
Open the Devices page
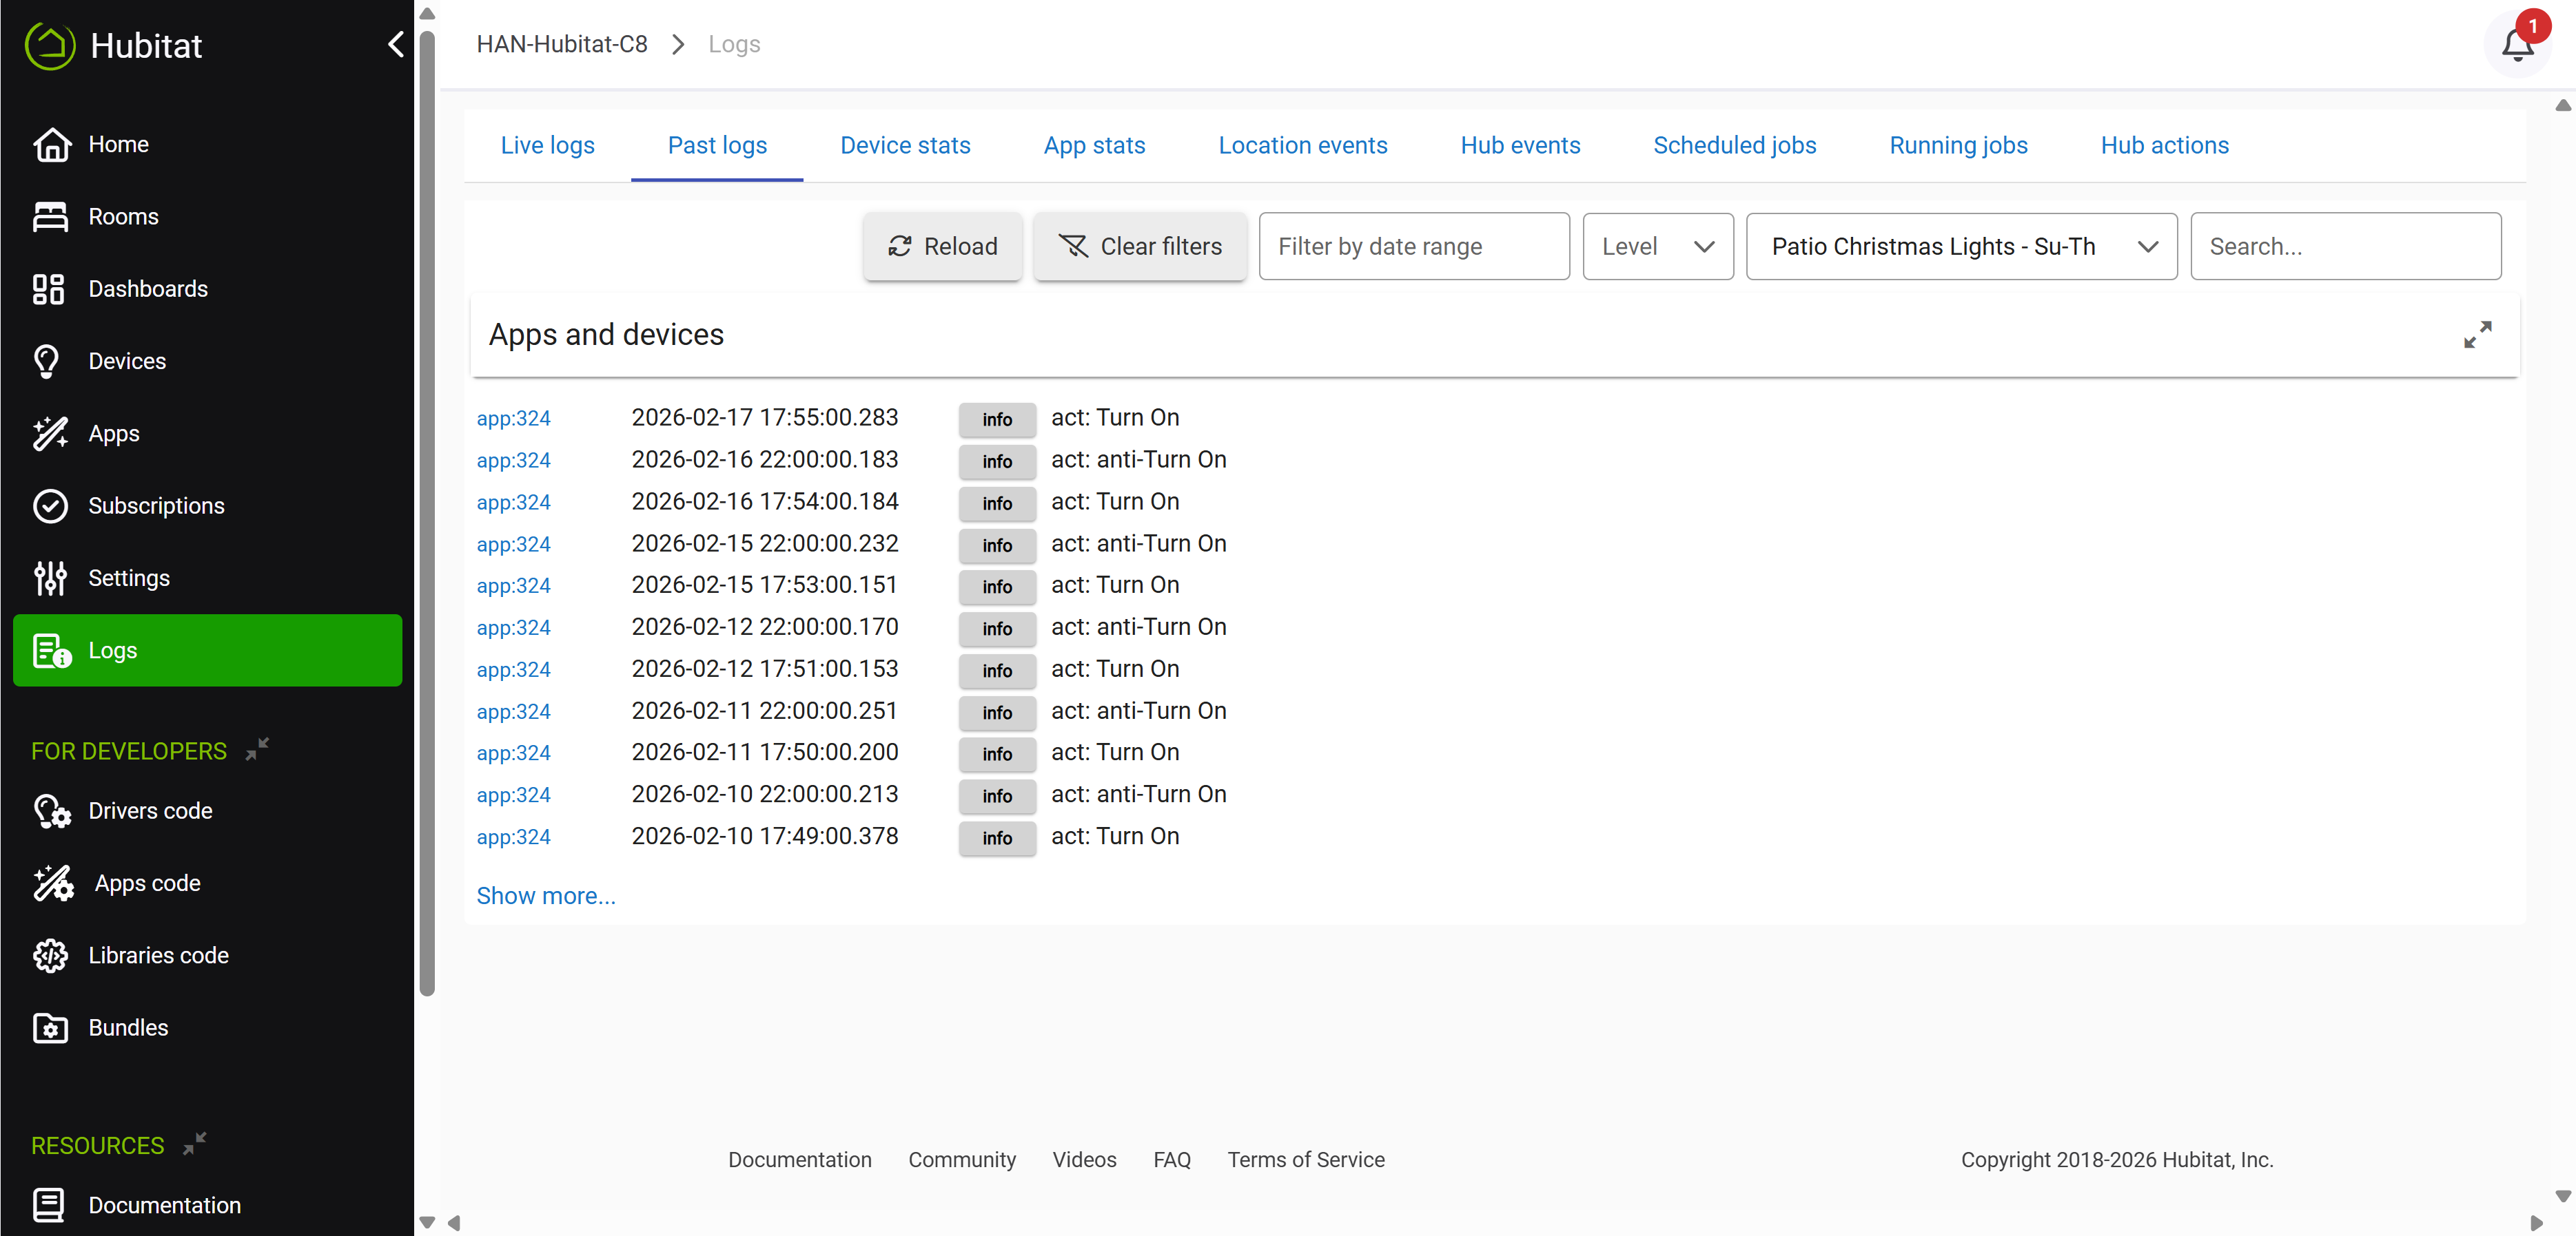pyautogui.click(x=126, y=361)
